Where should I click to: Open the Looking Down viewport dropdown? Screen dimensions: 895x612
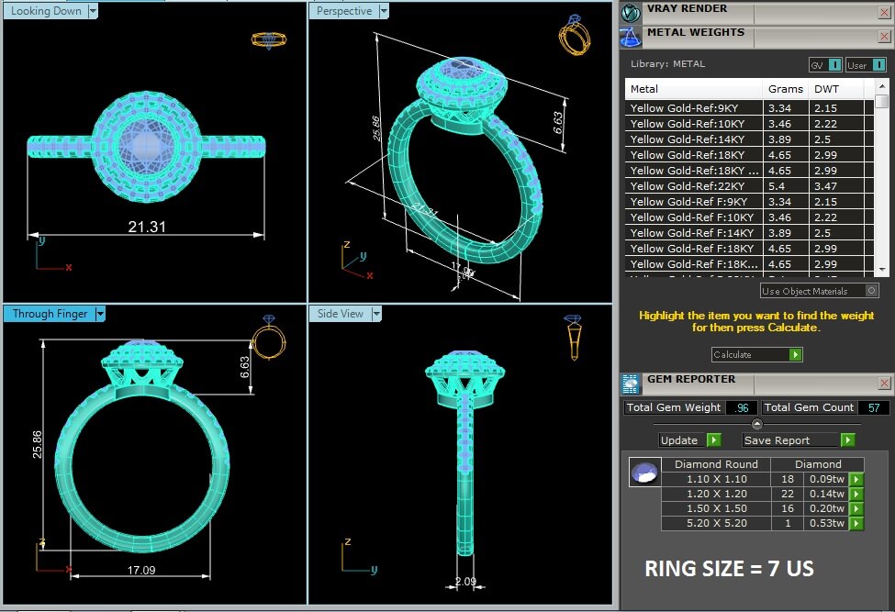click(x=93, y=12)
